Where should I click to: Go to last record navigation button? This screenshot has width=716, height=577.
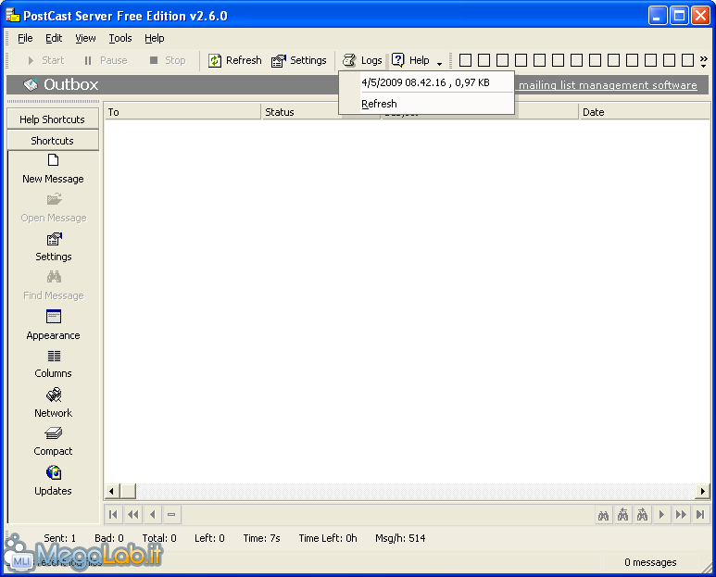point(700,515)
